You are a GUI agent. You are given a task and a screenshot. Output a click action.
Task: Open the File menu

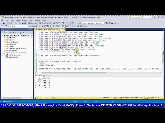2,20
